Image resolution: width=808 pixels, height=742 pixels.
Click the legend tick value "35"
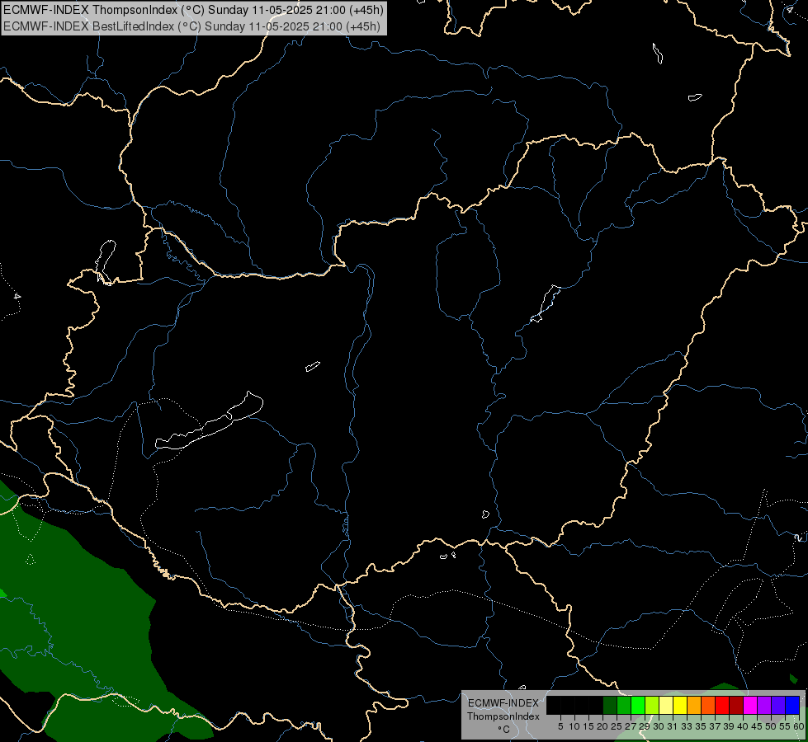tap(701, 726)
